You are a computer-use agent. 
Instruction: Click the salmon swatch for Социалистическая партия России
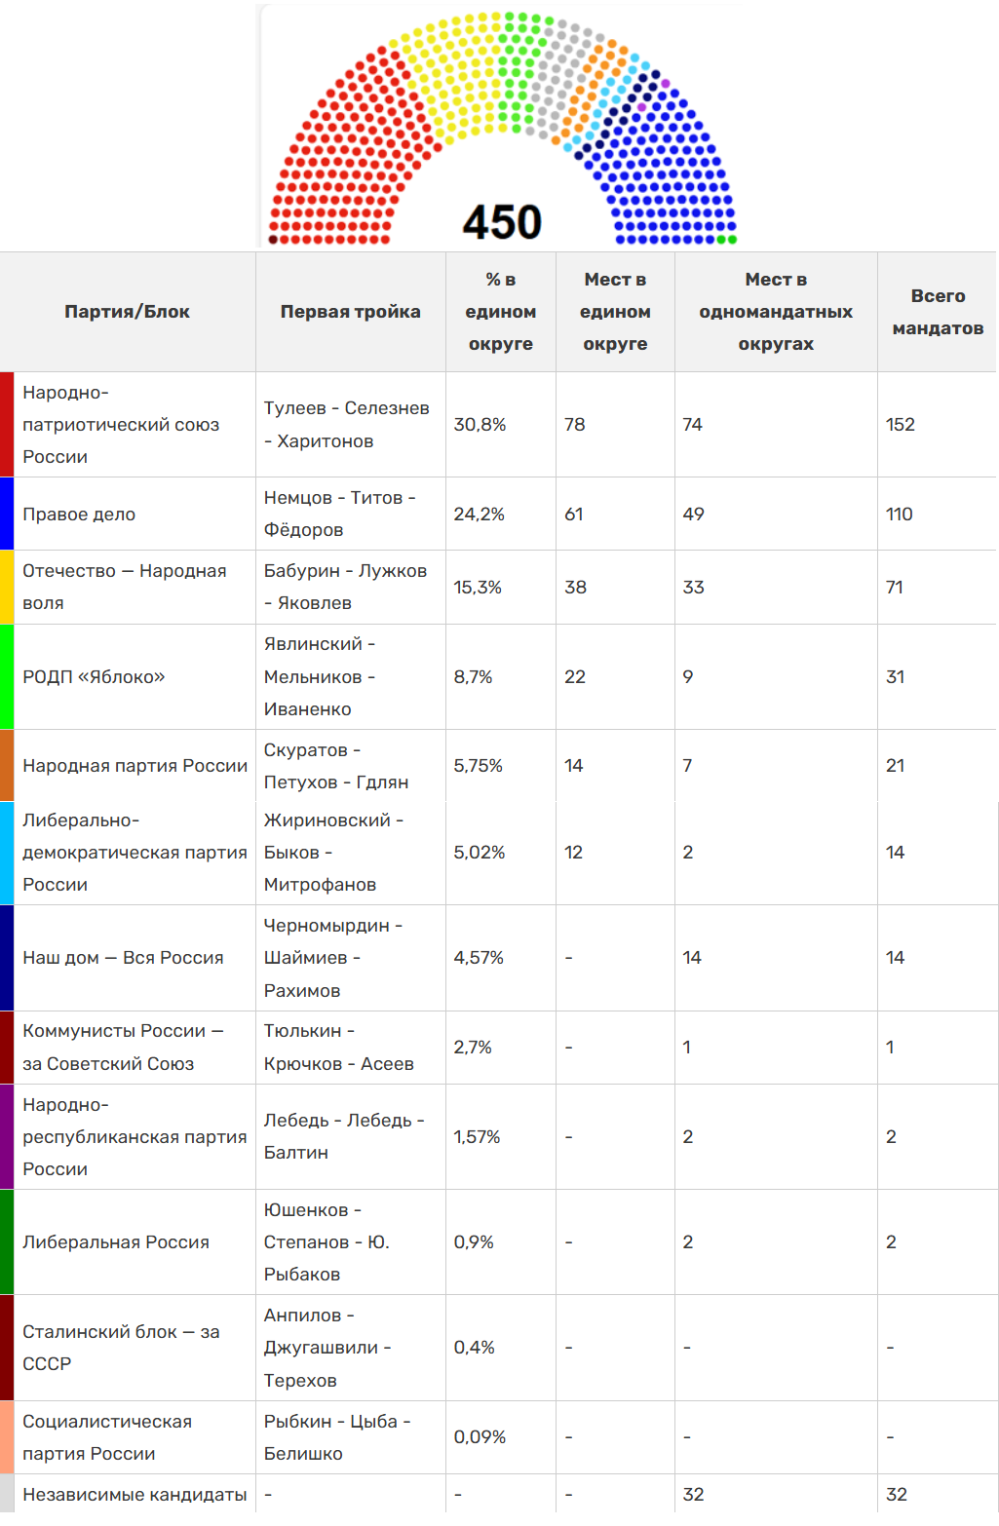[7, 1436]
